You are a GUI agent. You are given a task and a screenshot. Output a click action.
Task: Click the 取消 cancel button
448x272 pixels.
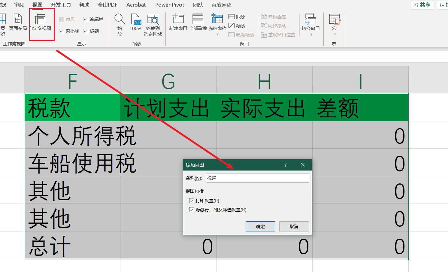(294, 226)
